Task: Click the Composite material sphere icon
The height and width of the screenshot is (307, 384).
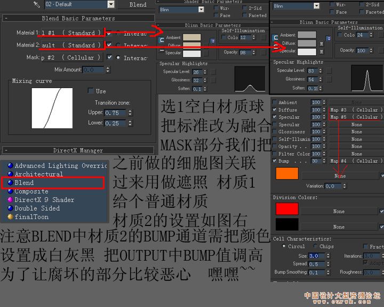Action: 10,191
